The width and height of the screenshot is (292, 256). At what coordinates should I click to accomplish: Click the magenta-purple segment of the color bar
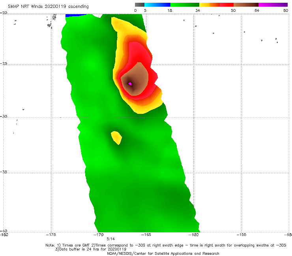(x=273, y=5)
